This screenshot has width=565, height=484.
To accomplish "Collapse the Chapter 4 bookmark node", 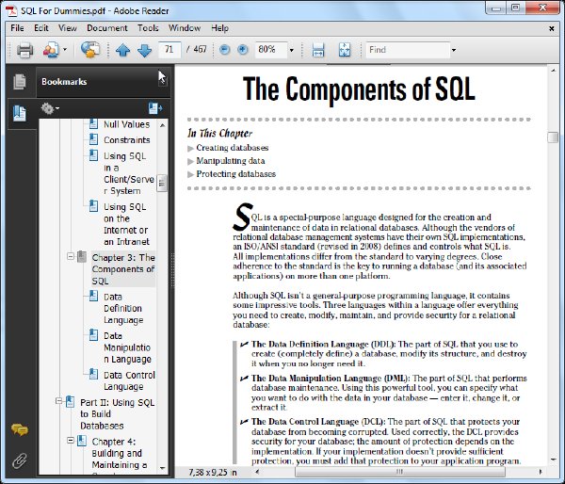I will pos(71,440).
